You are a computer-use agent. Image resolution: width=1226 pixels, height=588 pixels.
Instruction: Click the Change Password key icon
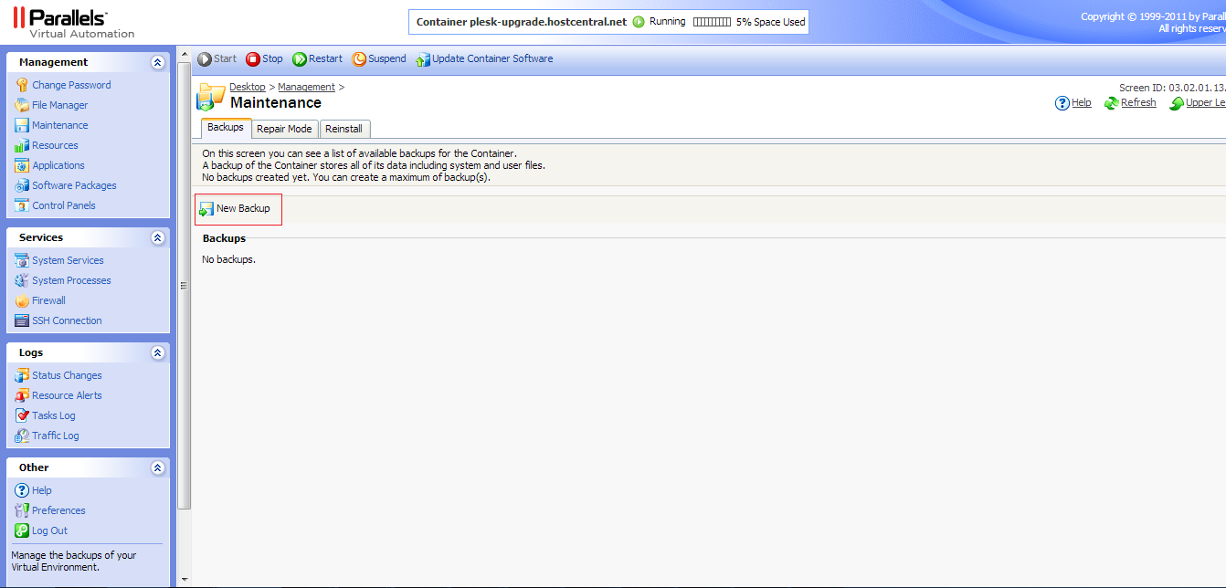22,85
